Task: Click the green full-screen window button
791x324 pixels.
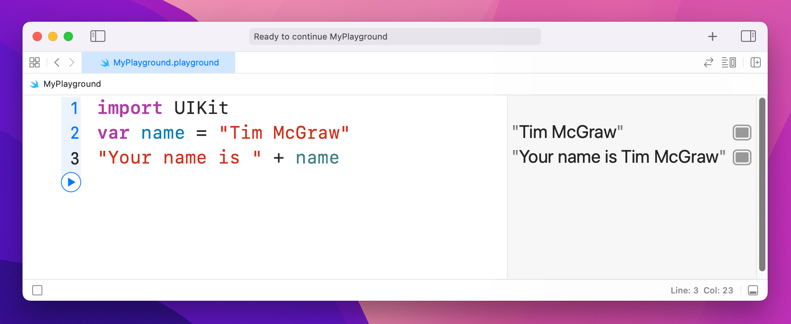Action: click(x=68, y=36)
